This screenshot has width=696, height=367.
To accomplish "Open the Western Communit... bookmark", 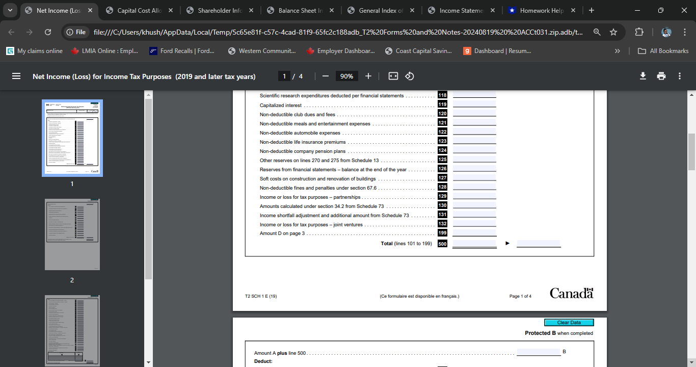I will [262, 51].
